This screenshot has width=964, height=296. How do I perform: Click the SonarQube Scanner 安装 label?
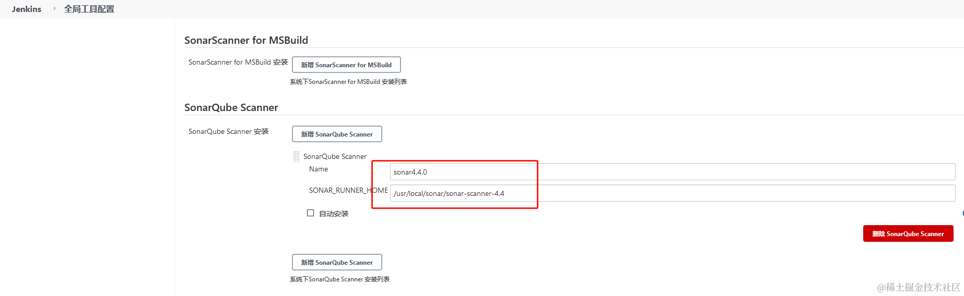point(229,131)
